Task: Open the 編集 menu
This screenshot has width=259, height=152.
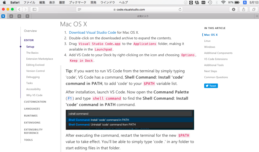Action: [42, 2]
